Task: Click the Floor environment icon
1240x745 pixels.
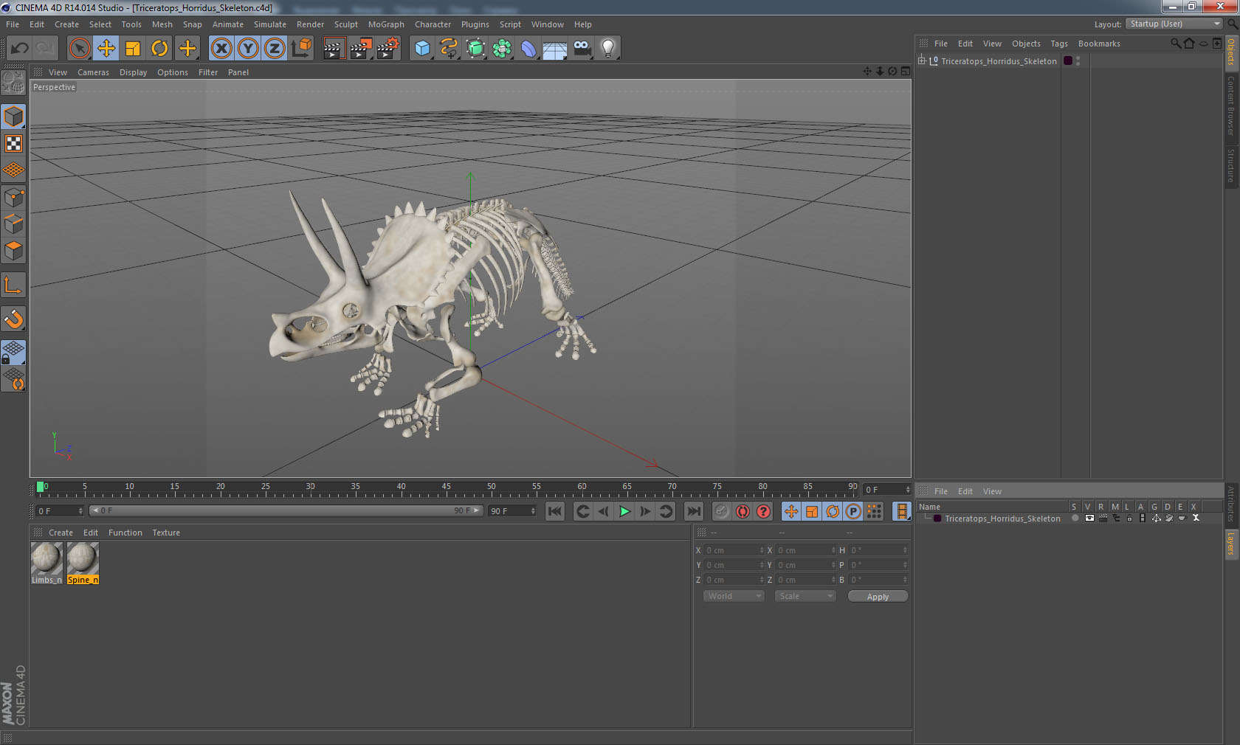Action: coord(555,49)
